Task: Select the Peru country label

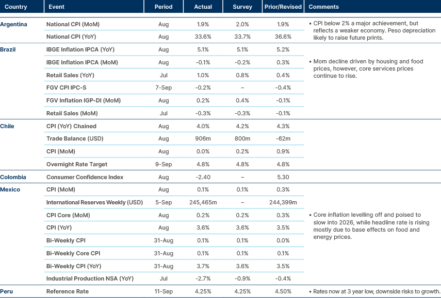Action: pos(8,291)
